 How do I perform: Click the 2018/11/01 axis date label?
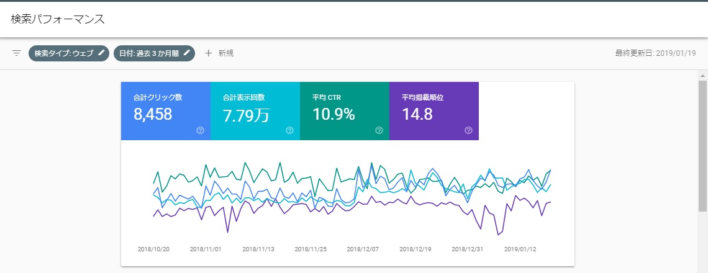(x=206, y=249)
